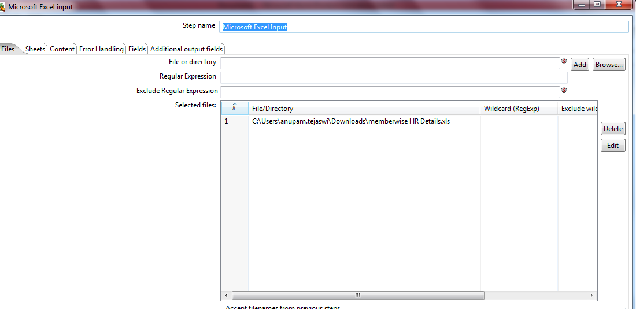Open the Content tab
The height and width of the screenshot is (309, 636).
62,49
